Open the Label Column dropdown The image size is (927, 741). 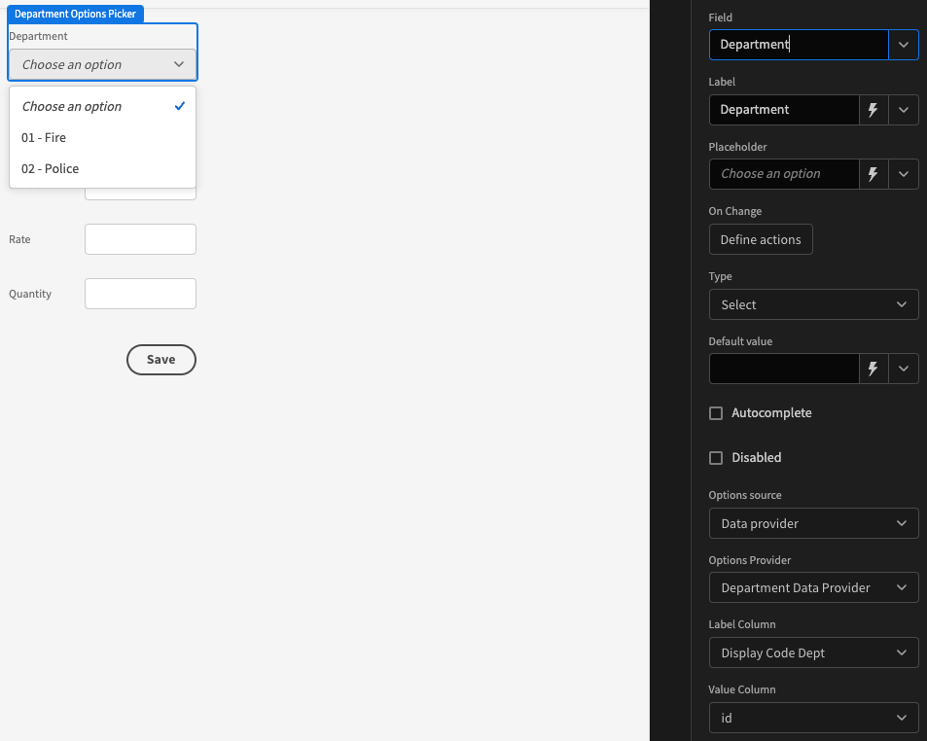(x=813, y=653)
